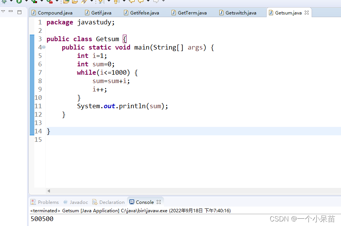The width and height of the screenshot is (341, 226).
Task: Click Getif.java tab's Java file icon
Action: tap(87, 13)
